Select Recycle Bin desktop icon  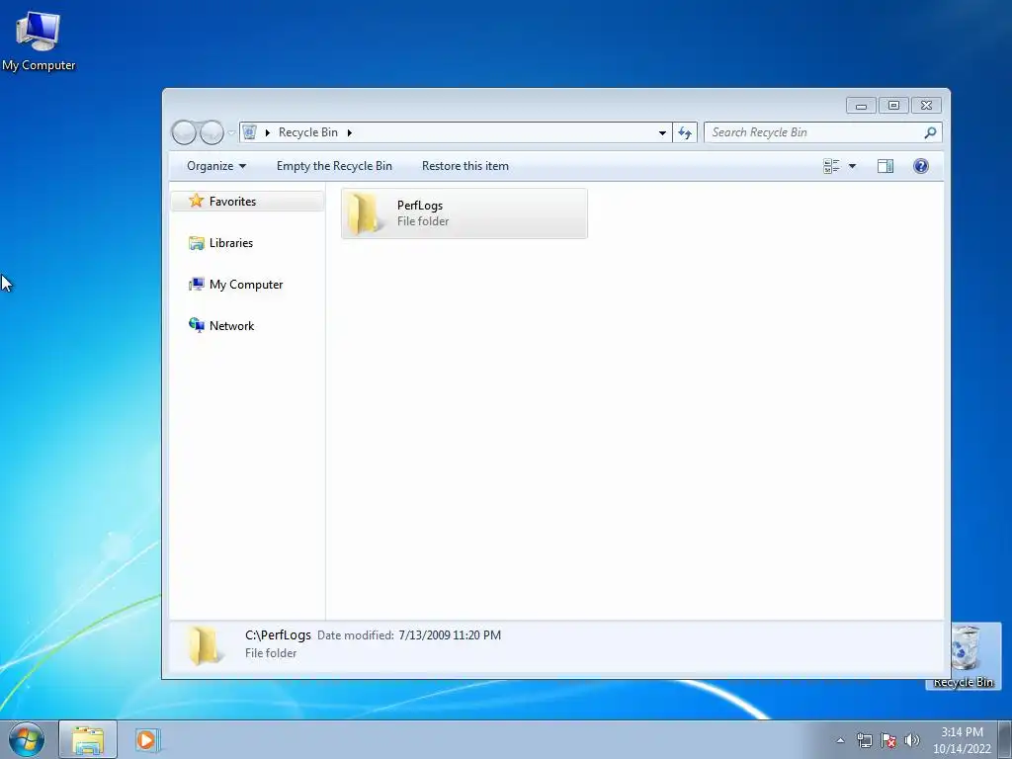963,657
